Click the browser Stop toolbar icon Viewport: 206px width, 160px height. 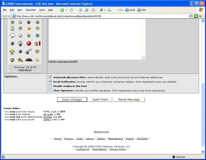(x=80, y=10)
